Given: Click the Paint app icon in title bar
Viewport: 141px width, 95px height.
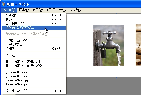Looking at the screenshot, I should (x=3, y=4).
